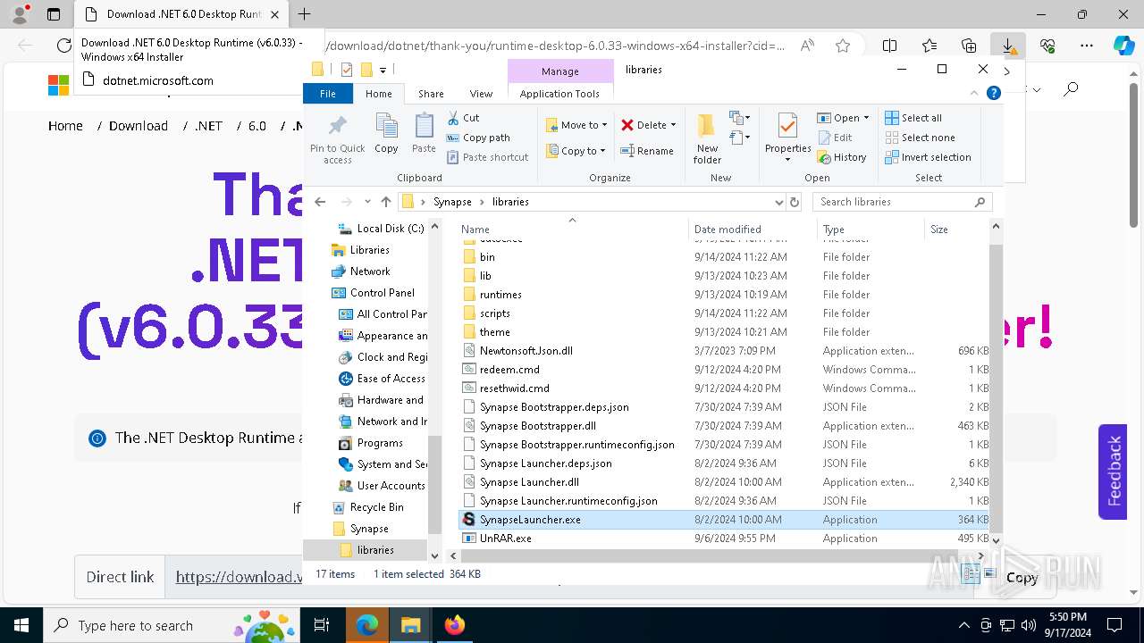Click Synapse in the address breadcrumb
The height and width of the screenshot is (643, 1144).
pyautogui.click(x=452, y=202)
